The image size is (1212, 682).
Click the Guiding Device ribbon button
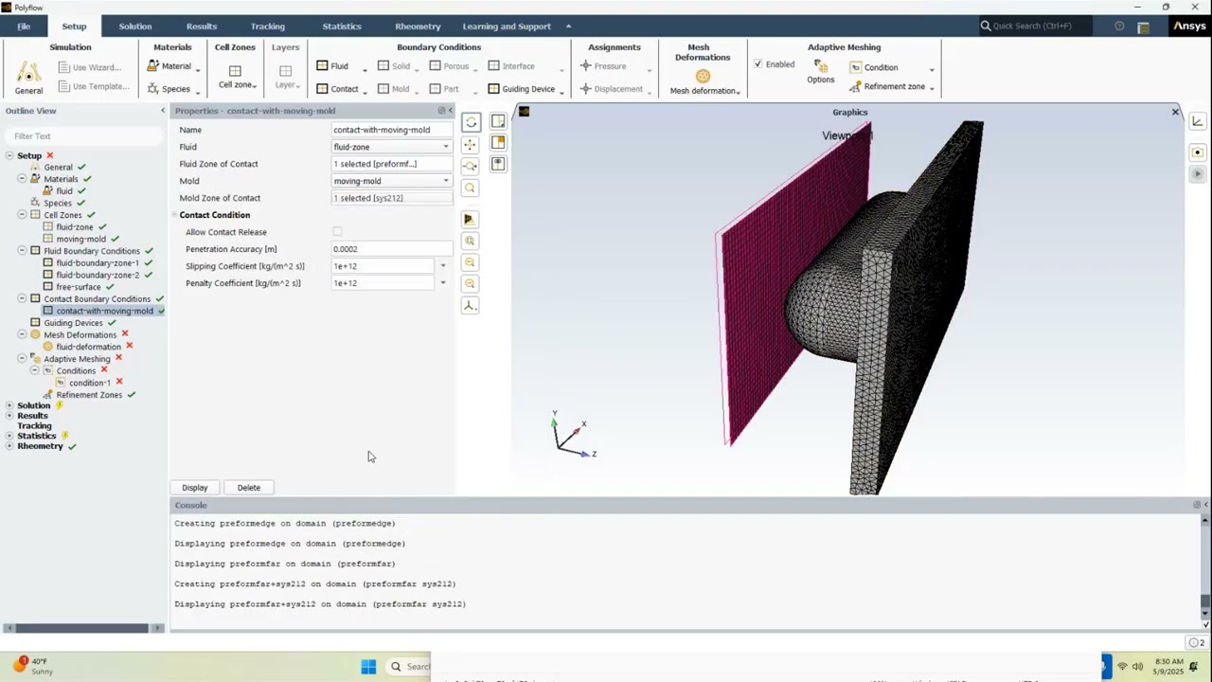pos(522,89)
